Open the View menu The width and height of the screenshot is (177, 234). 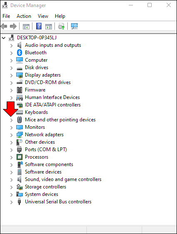(x=43, y=16)
